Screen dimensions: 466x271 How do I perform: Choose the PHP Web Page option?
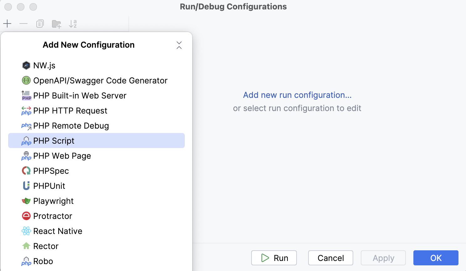pos(62,156)
